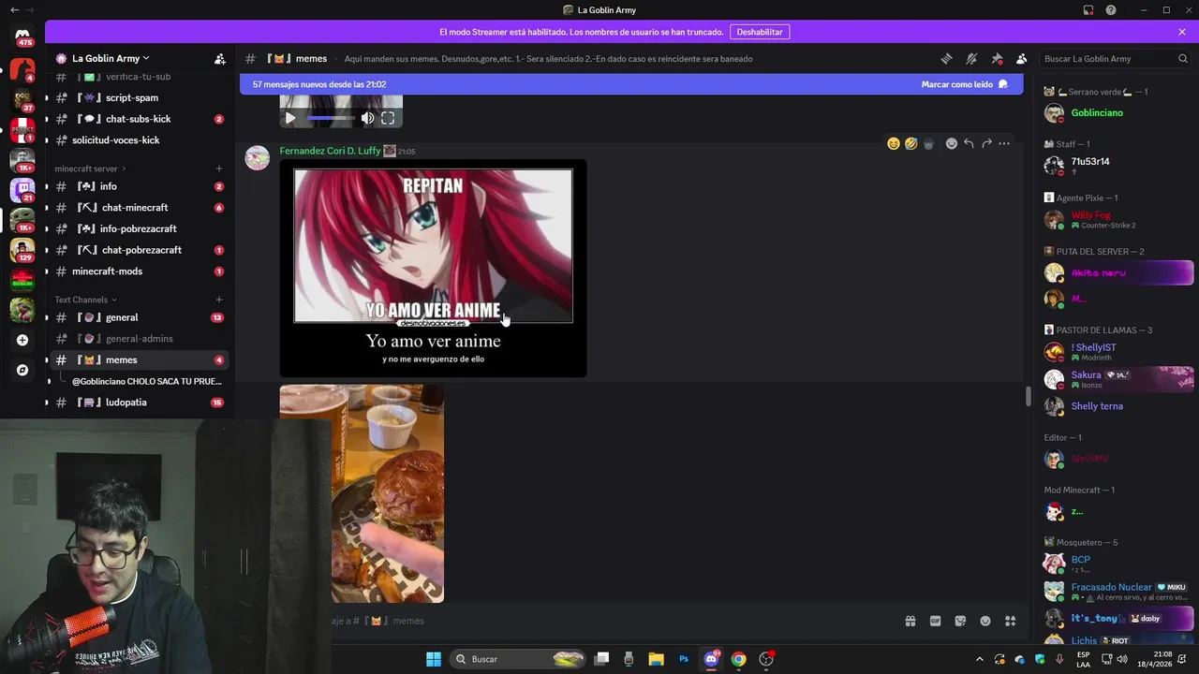1199x674 pixels.
Task: Open apps launcher icon in chat bar
Action: coord(1011,621)
